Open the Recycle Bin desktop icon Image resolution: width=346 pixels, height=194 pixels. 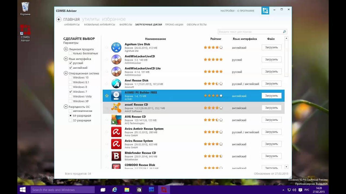(x=25, y=9)
